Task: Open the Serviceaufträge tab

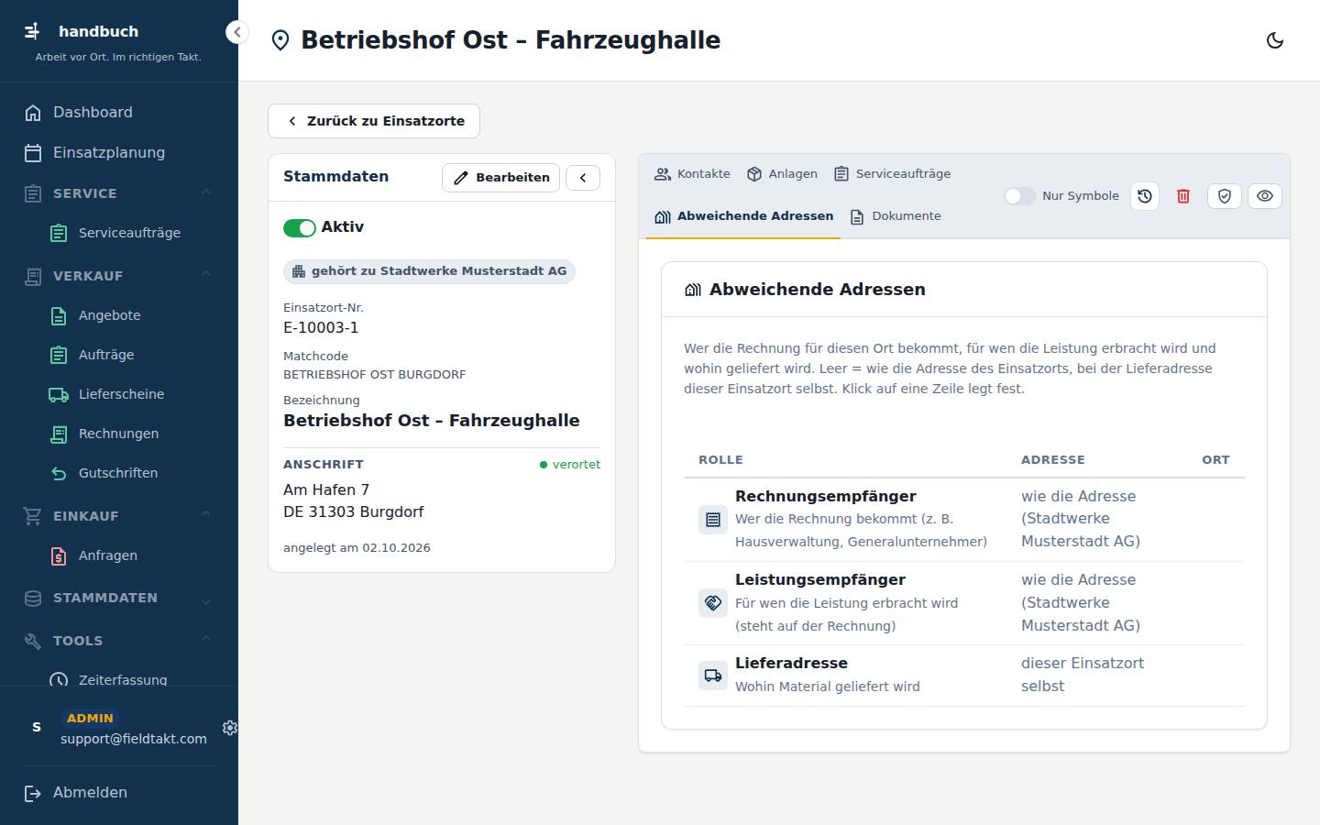Action: pos(892,174)
